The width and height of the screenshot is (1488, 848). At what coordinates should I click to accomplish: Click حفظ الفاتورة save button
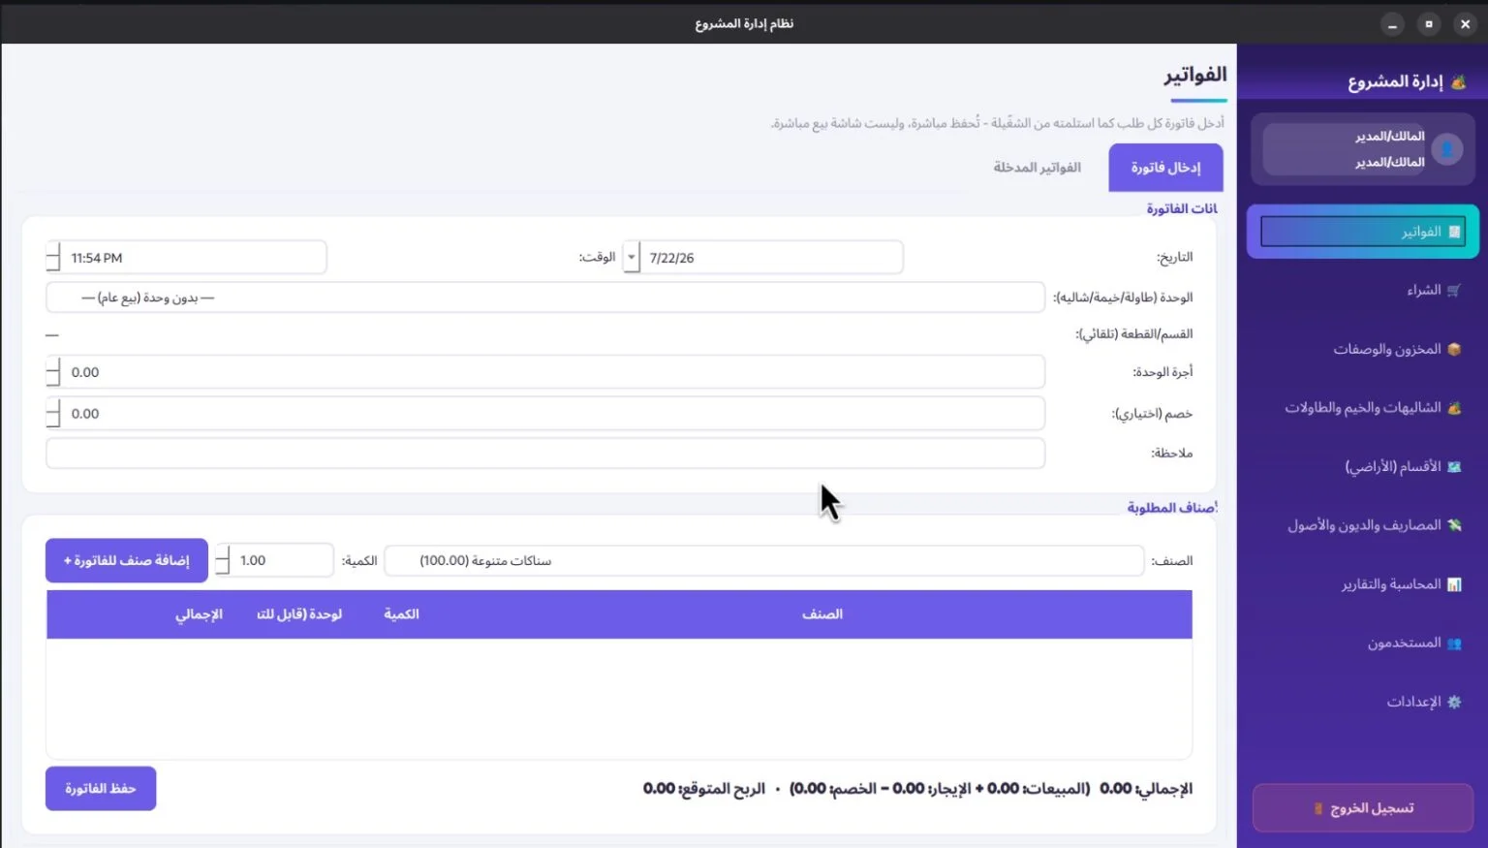pyautogui.click(x=101, y=789)
